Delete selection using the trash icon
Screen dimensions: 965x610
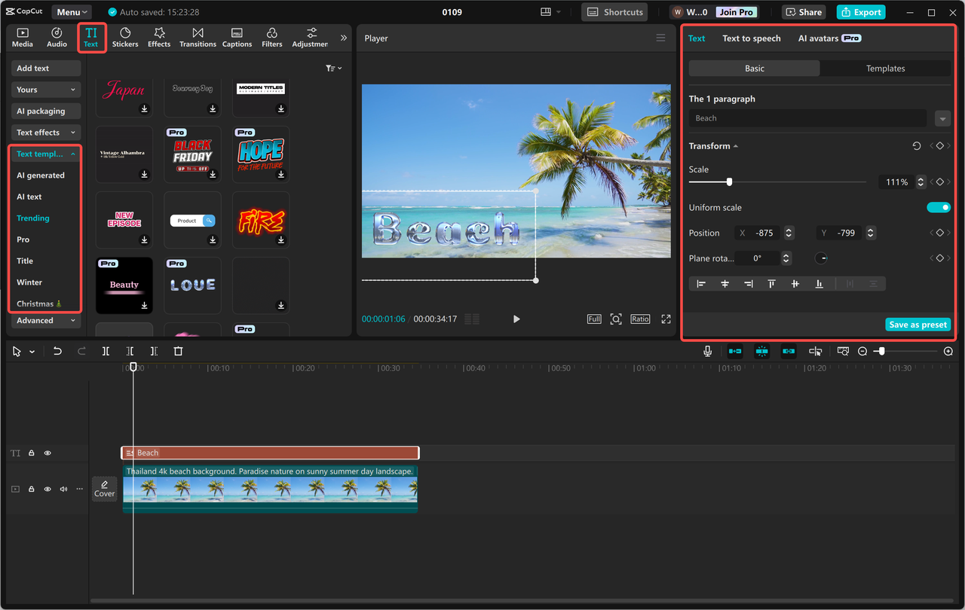click(178, 351)
